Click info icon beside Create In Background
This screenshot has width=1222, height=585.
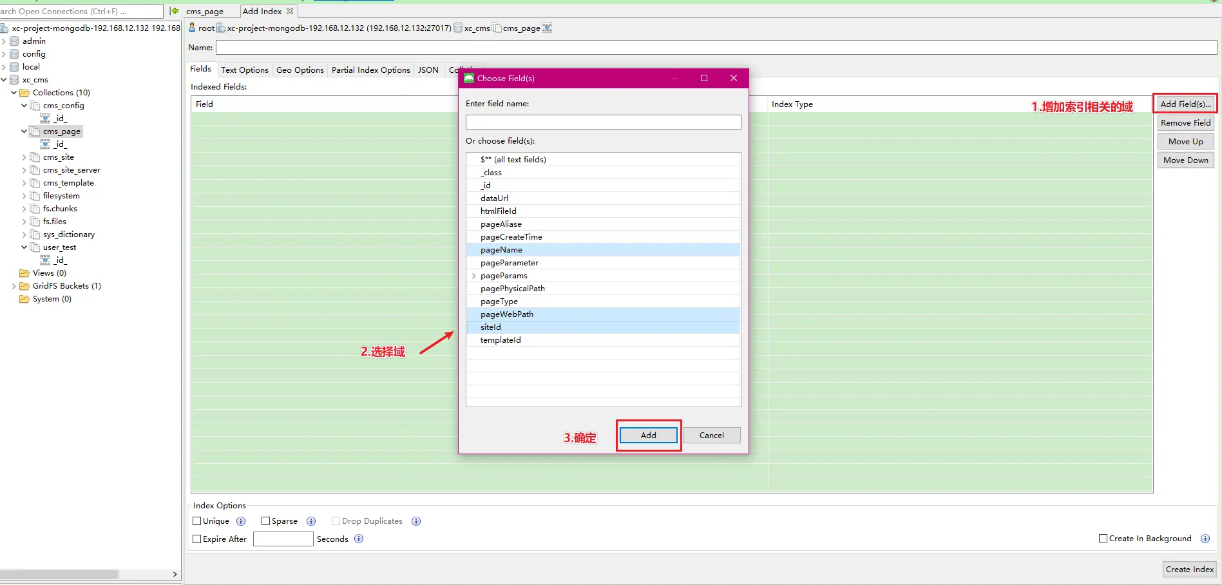(x=1205, y=539)
